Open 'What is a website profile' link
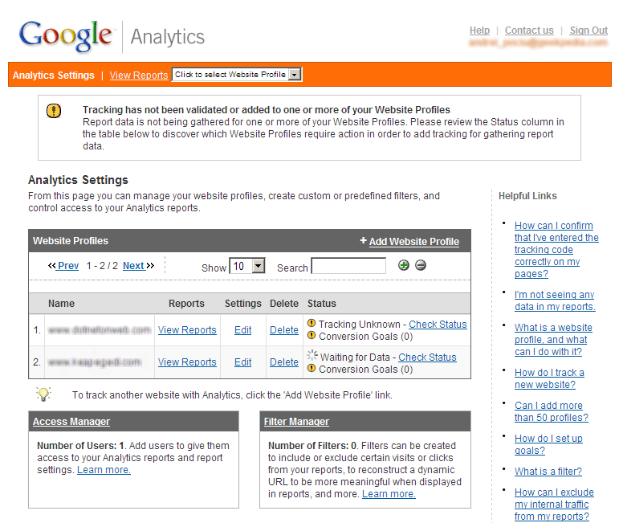The width and height of the screenshot is (619, 523). tap(553, 340)
